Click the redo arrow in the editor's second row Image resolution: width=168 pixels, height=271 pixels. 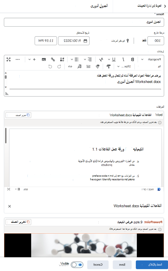(59, 67)
